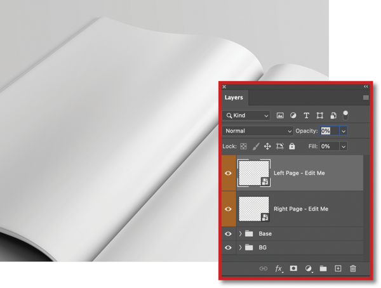The height and width of the screenshot is (288, 381).
Task: Open the Normal blend mode dropdown
Action: point(258,131)
